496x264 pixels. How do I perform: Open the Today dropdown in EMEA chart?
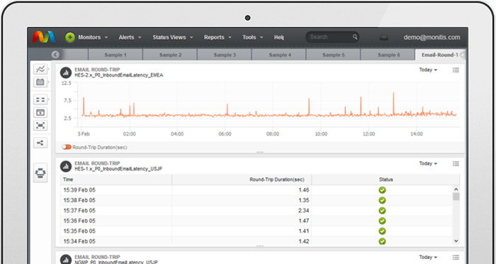tap(428, 70)
